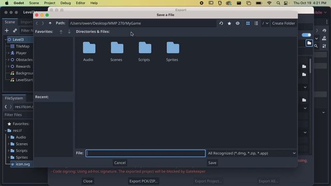
Task: Select the Player node
Action: point(21,53)
